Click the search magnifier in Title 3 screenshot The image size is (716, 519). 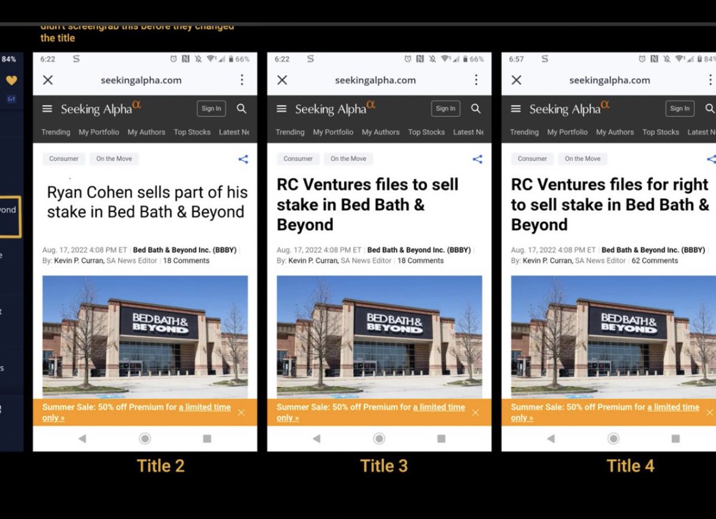pyautogui.click(x=476, y=109)
